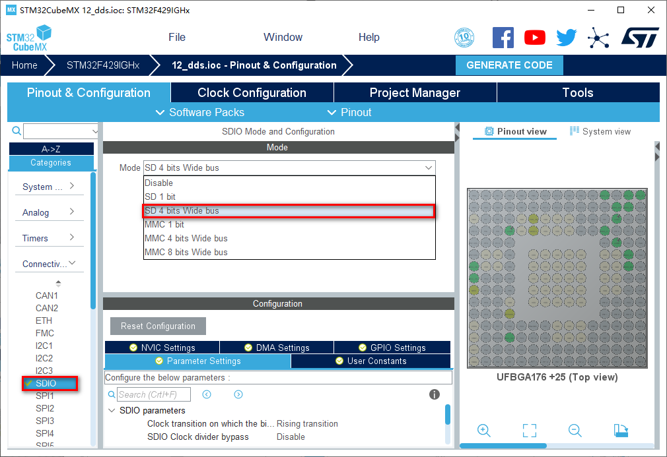Open ST YouTube channel icon
667x457 pixels.
(534, 38)
